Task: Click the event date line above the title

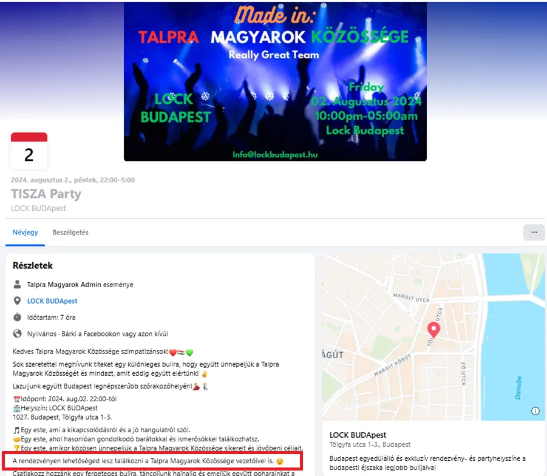Action: click(x=73, y=180)
